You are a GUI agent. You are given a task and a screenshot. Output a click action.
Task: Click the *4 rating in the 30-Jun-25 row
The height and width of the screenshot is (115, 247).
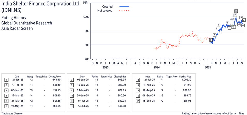coord(96,96)
